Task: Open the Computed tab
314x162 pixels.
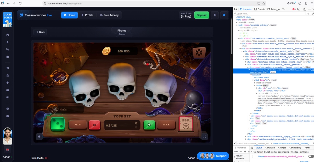Action: (270, 148)
